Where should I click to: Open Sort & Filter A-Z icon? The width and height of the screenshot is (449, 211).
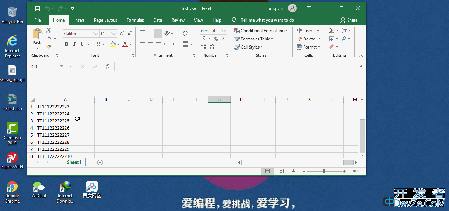344,30
